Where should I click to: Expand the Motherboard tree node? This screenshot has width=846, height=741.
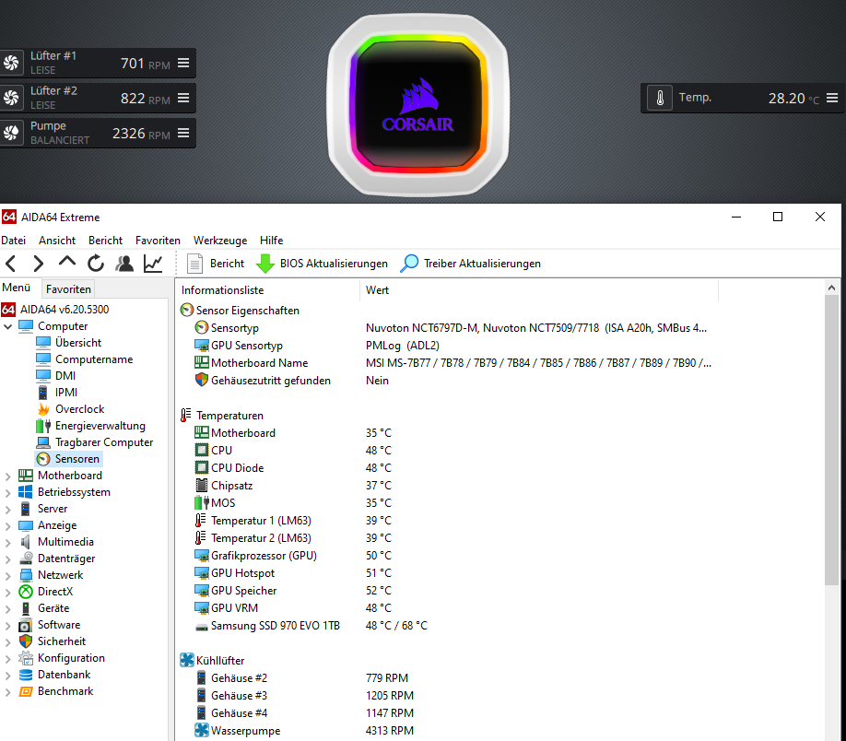(7, 476)
